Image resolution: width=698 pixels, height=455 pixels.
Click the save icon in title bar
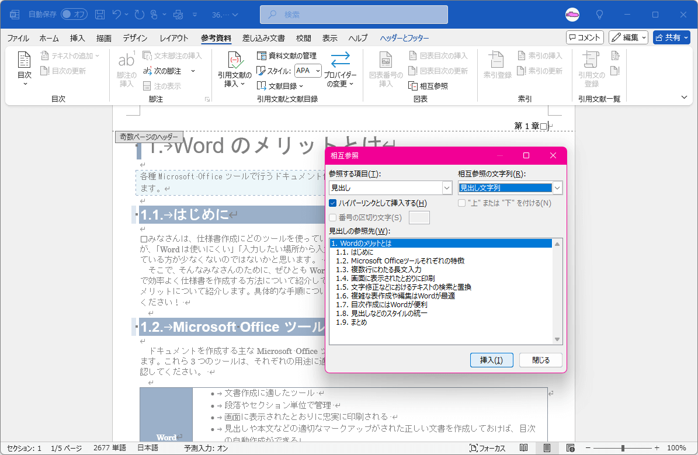pyautogui.click(x=100, y=15)
